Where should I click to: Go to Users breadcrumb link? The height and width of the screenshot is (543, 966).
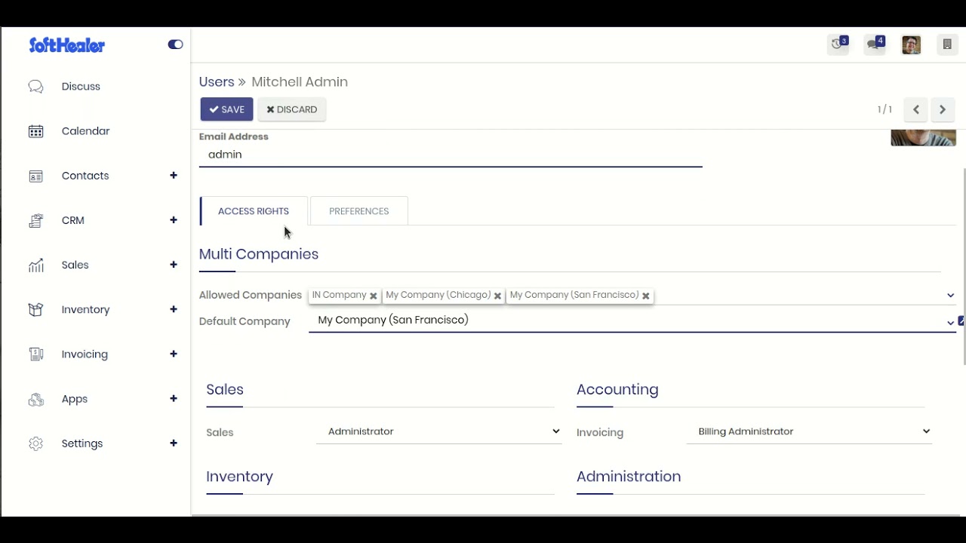coord(217,81)
